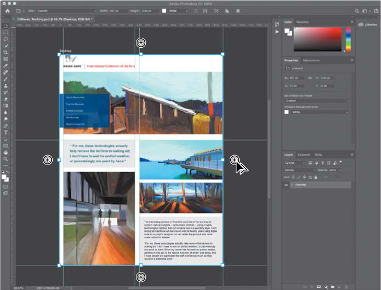This screenshot has height=290, width=381.
Task: Add artboard with top plus button
Action: (141, 42)
